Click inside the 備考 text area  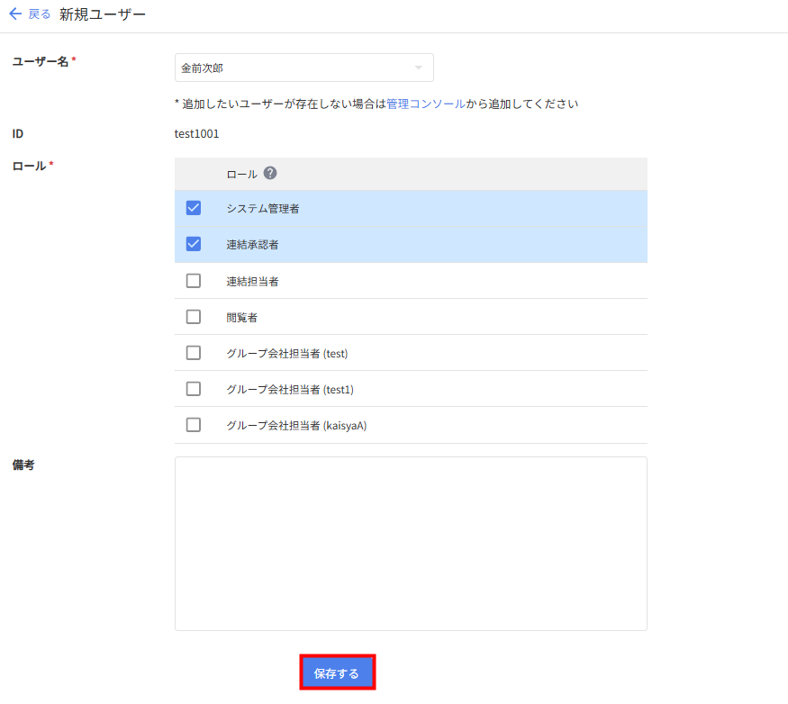click(x=411, y=544)
